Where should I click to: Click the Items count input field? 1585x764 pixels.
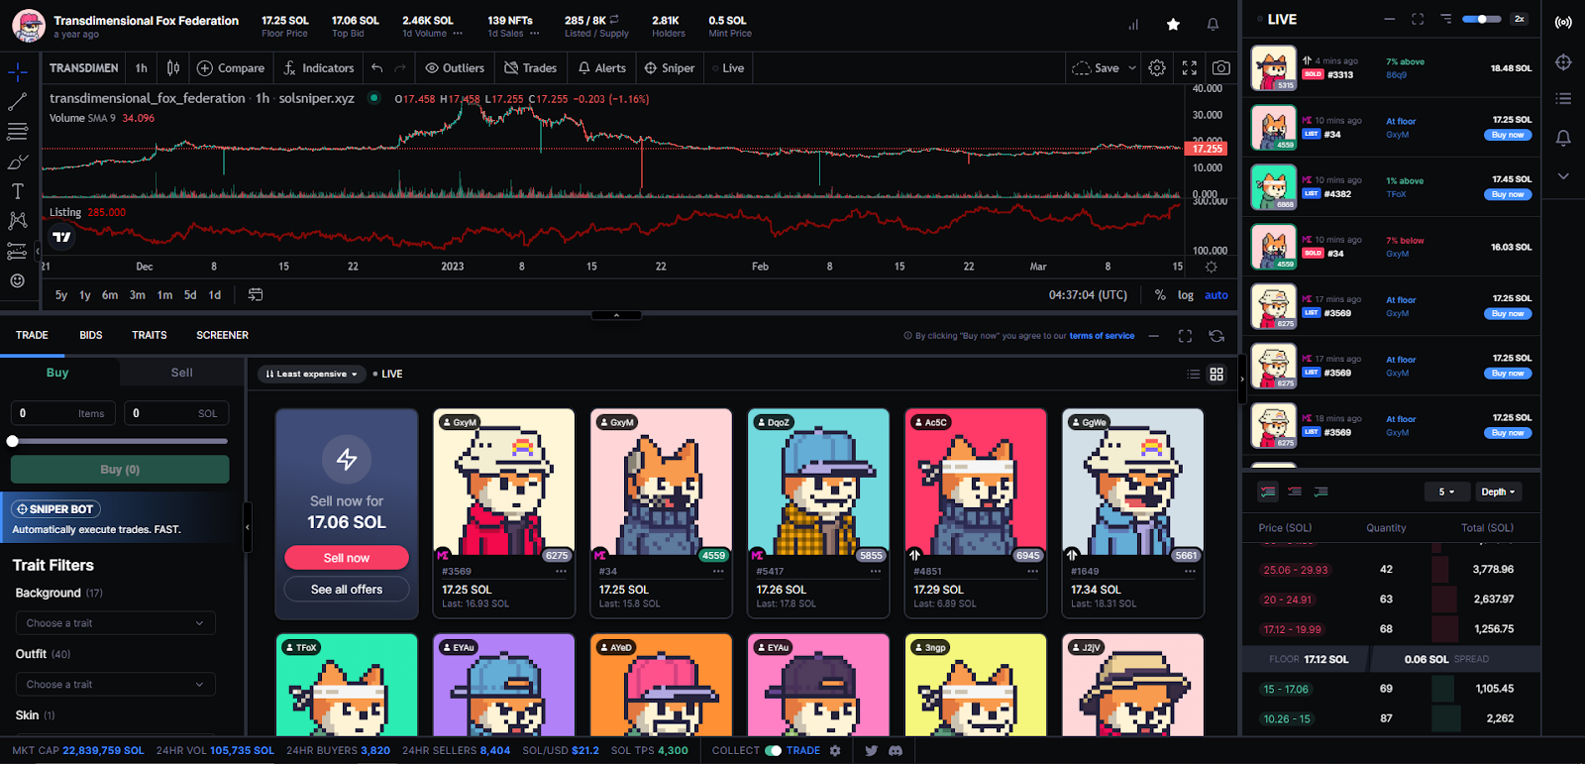(63, 413)
